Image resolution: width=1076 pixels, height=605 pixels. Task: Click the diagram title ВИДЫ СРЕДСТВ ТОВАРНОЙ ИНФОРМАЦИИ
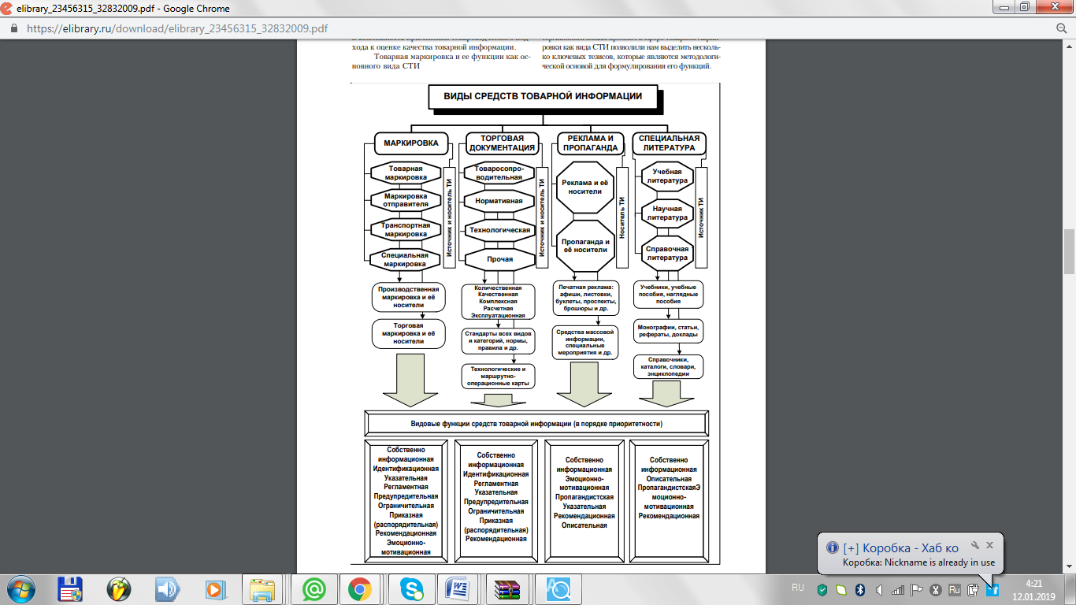coord(544,97)
